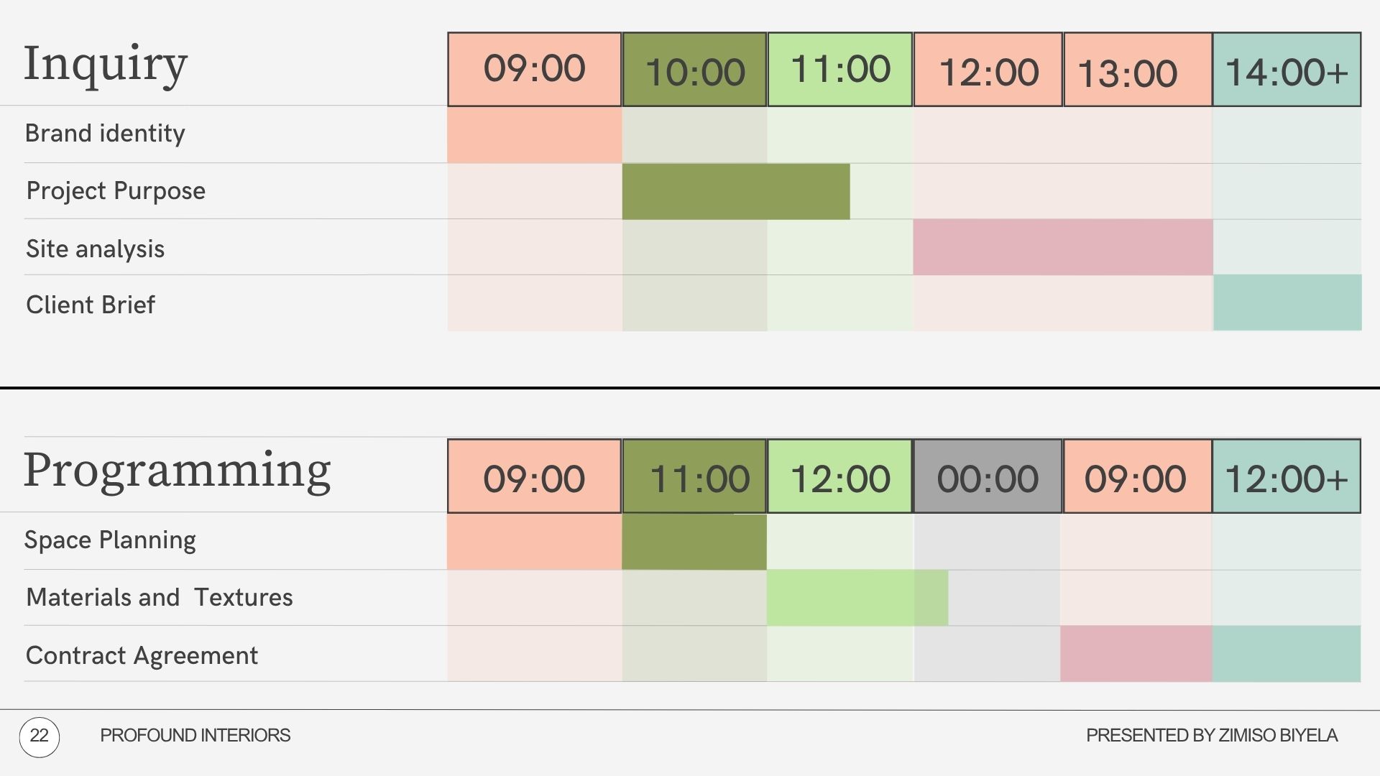Viewport: 1380px width, 776px height.
Task: Click the pink Contract Agreement block
Action: 1136,654
